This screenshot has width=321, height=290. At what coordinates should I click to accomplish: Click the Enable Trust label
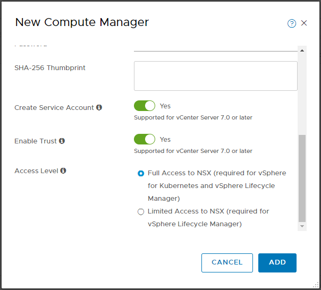click(x=36, y=141)
